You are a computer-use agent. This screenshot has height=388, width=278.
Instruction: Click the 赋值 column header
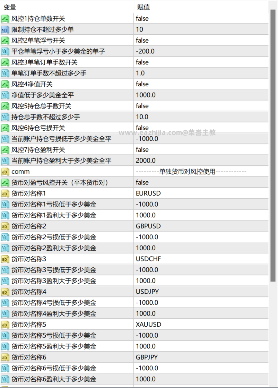[x=144, y=7]
